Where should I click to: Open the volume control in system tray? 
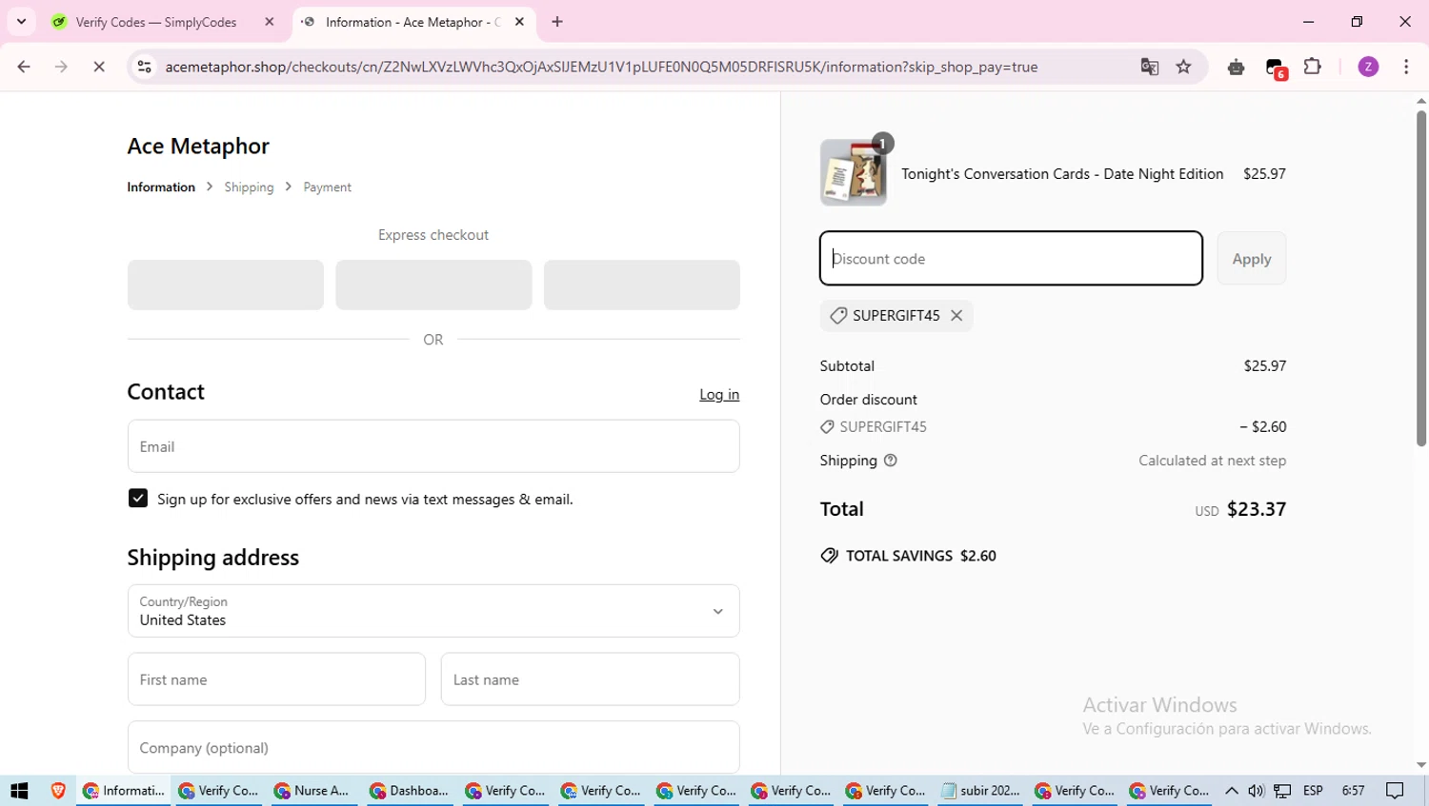(1257, 791)
